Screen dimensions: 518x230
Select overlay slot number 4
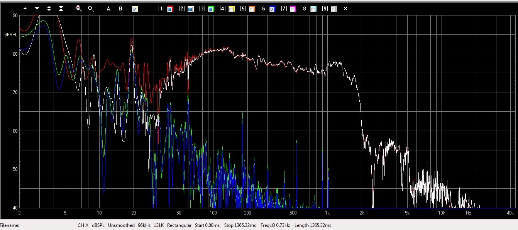(x=223, y=9)
